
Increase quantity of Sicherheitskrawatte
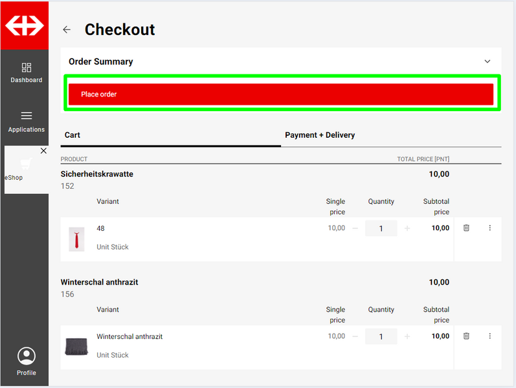(407, 228)
